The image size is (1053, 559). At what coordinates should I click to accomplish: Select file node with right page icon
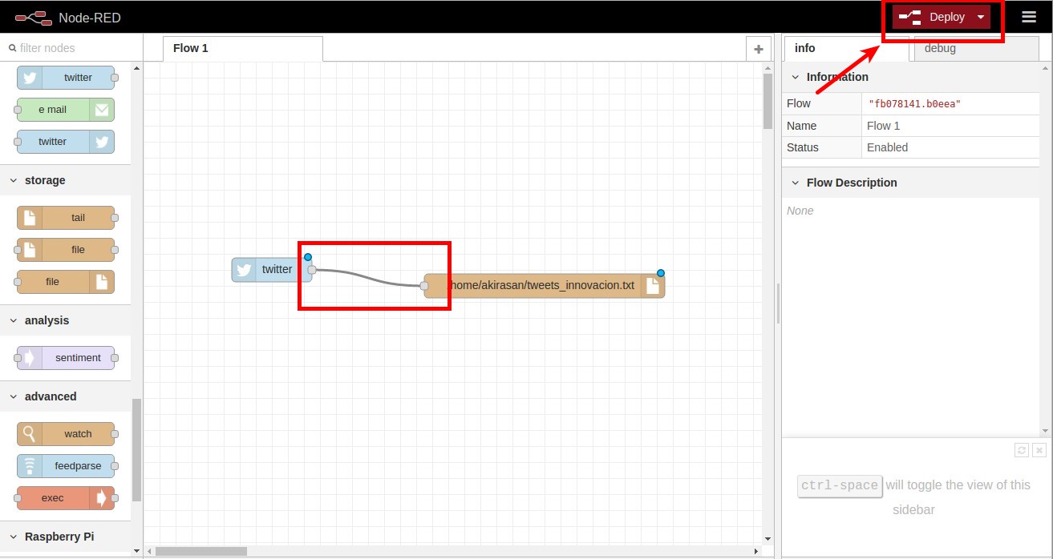pos(66,282)
